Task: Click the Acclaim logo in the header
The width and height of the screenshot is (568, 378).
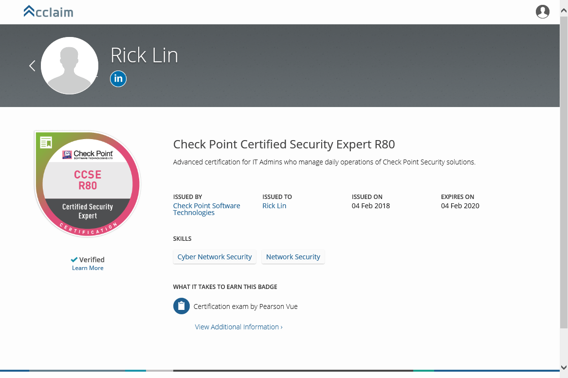Action: (48, 11)
